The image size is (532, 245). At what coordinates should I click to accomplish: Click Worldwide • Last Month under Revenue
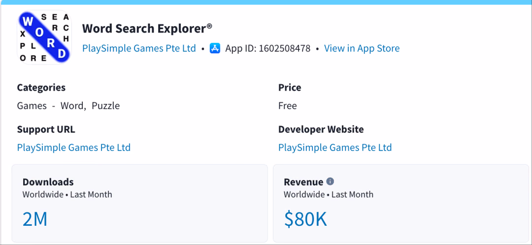tap(329, 194)
